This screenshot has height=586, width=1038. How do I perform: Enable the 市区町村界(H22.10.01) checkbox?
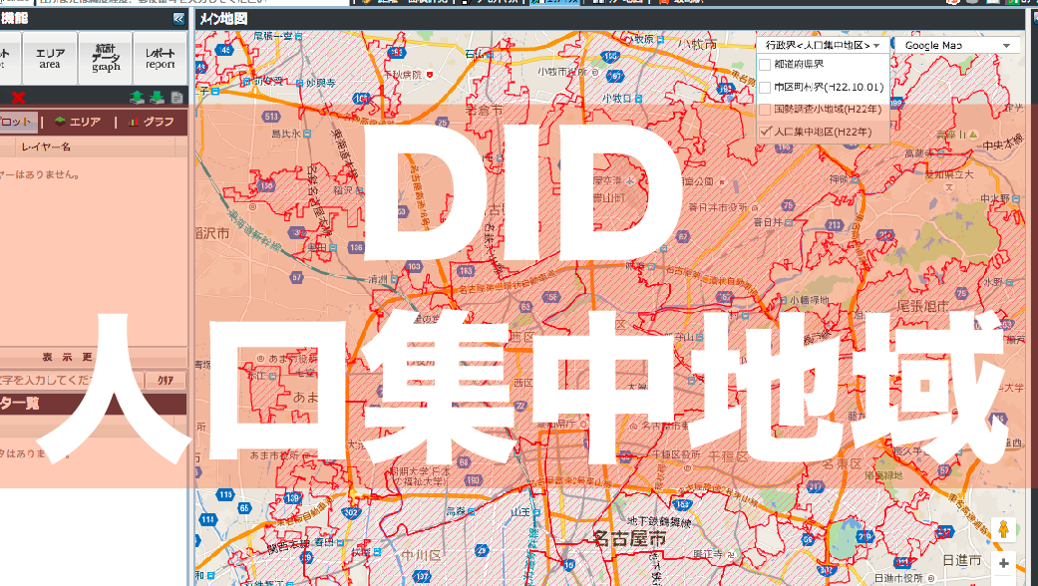tap(765, 87)
